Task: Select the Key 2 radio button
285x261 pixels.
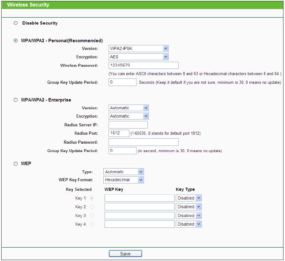Action: pos(92,207)
